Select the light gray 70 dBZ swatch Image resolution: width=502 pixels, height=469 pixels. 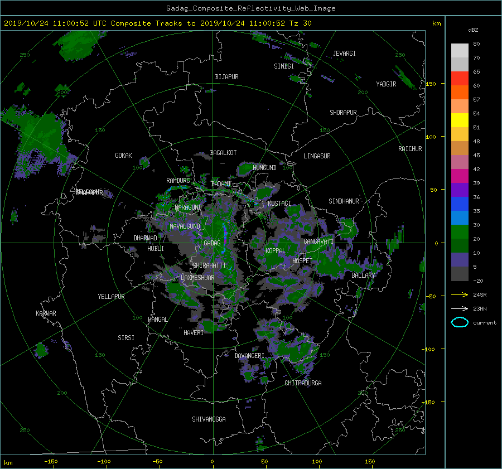(x=460, y=50)
